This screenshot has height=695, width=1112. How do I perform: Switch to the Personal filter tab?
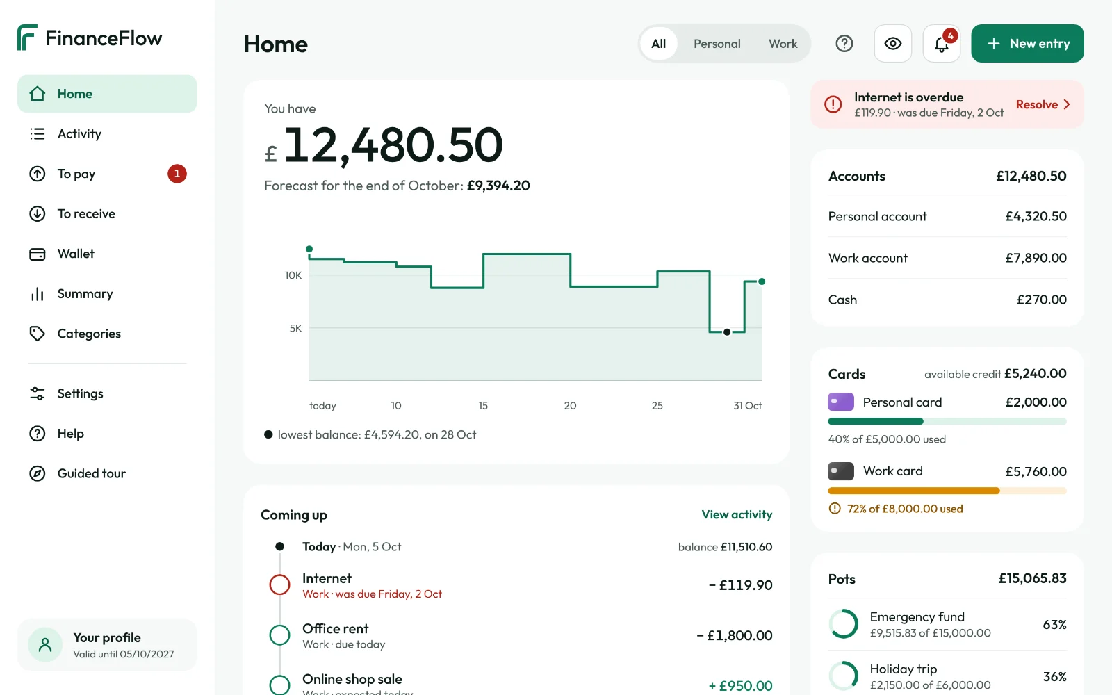coord(717,44)
